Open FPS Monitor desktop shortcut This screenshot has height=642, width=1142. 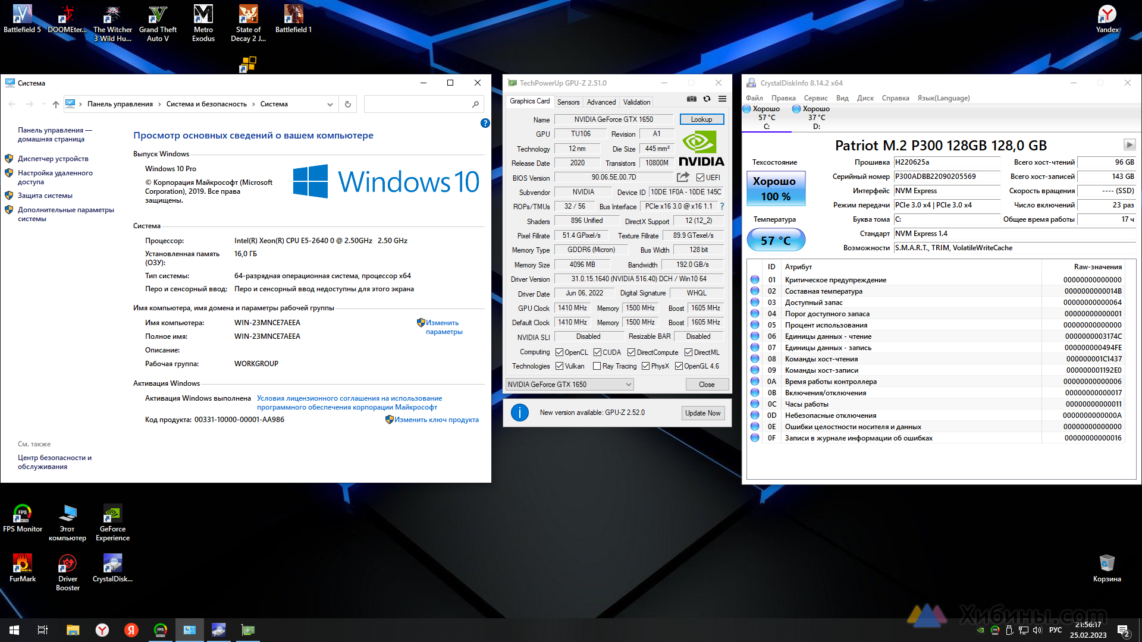(x=23, y=518)
